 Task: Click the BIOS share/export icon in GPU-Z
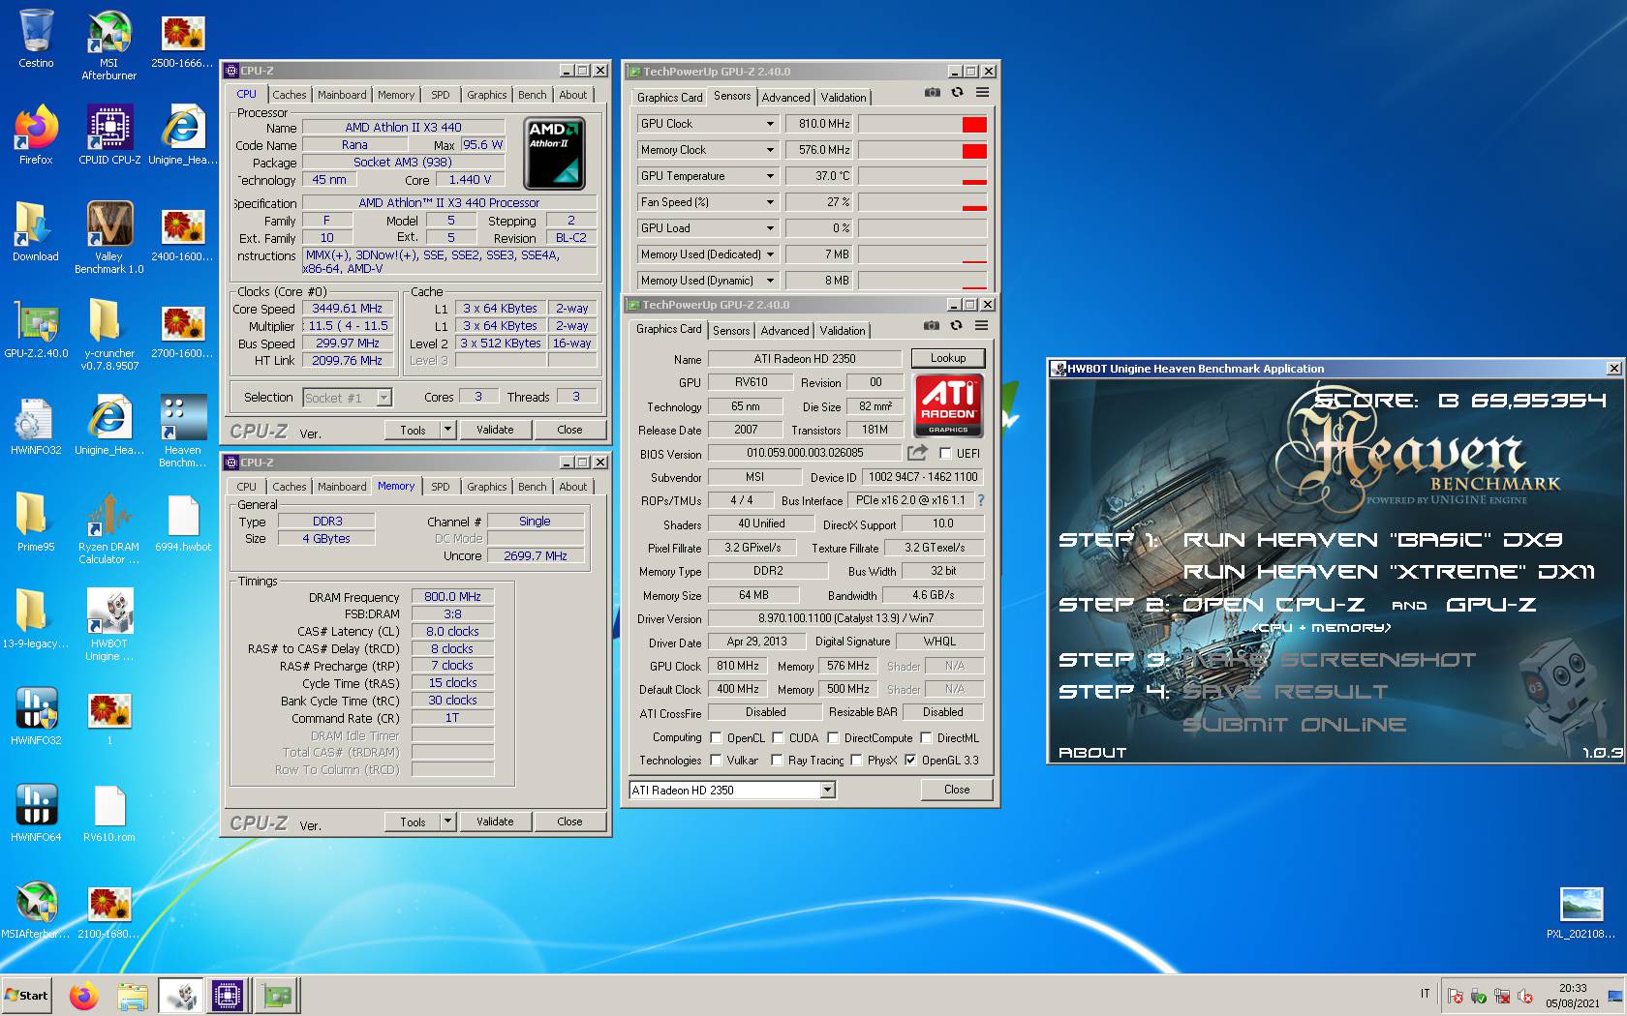tap(917, 453)
